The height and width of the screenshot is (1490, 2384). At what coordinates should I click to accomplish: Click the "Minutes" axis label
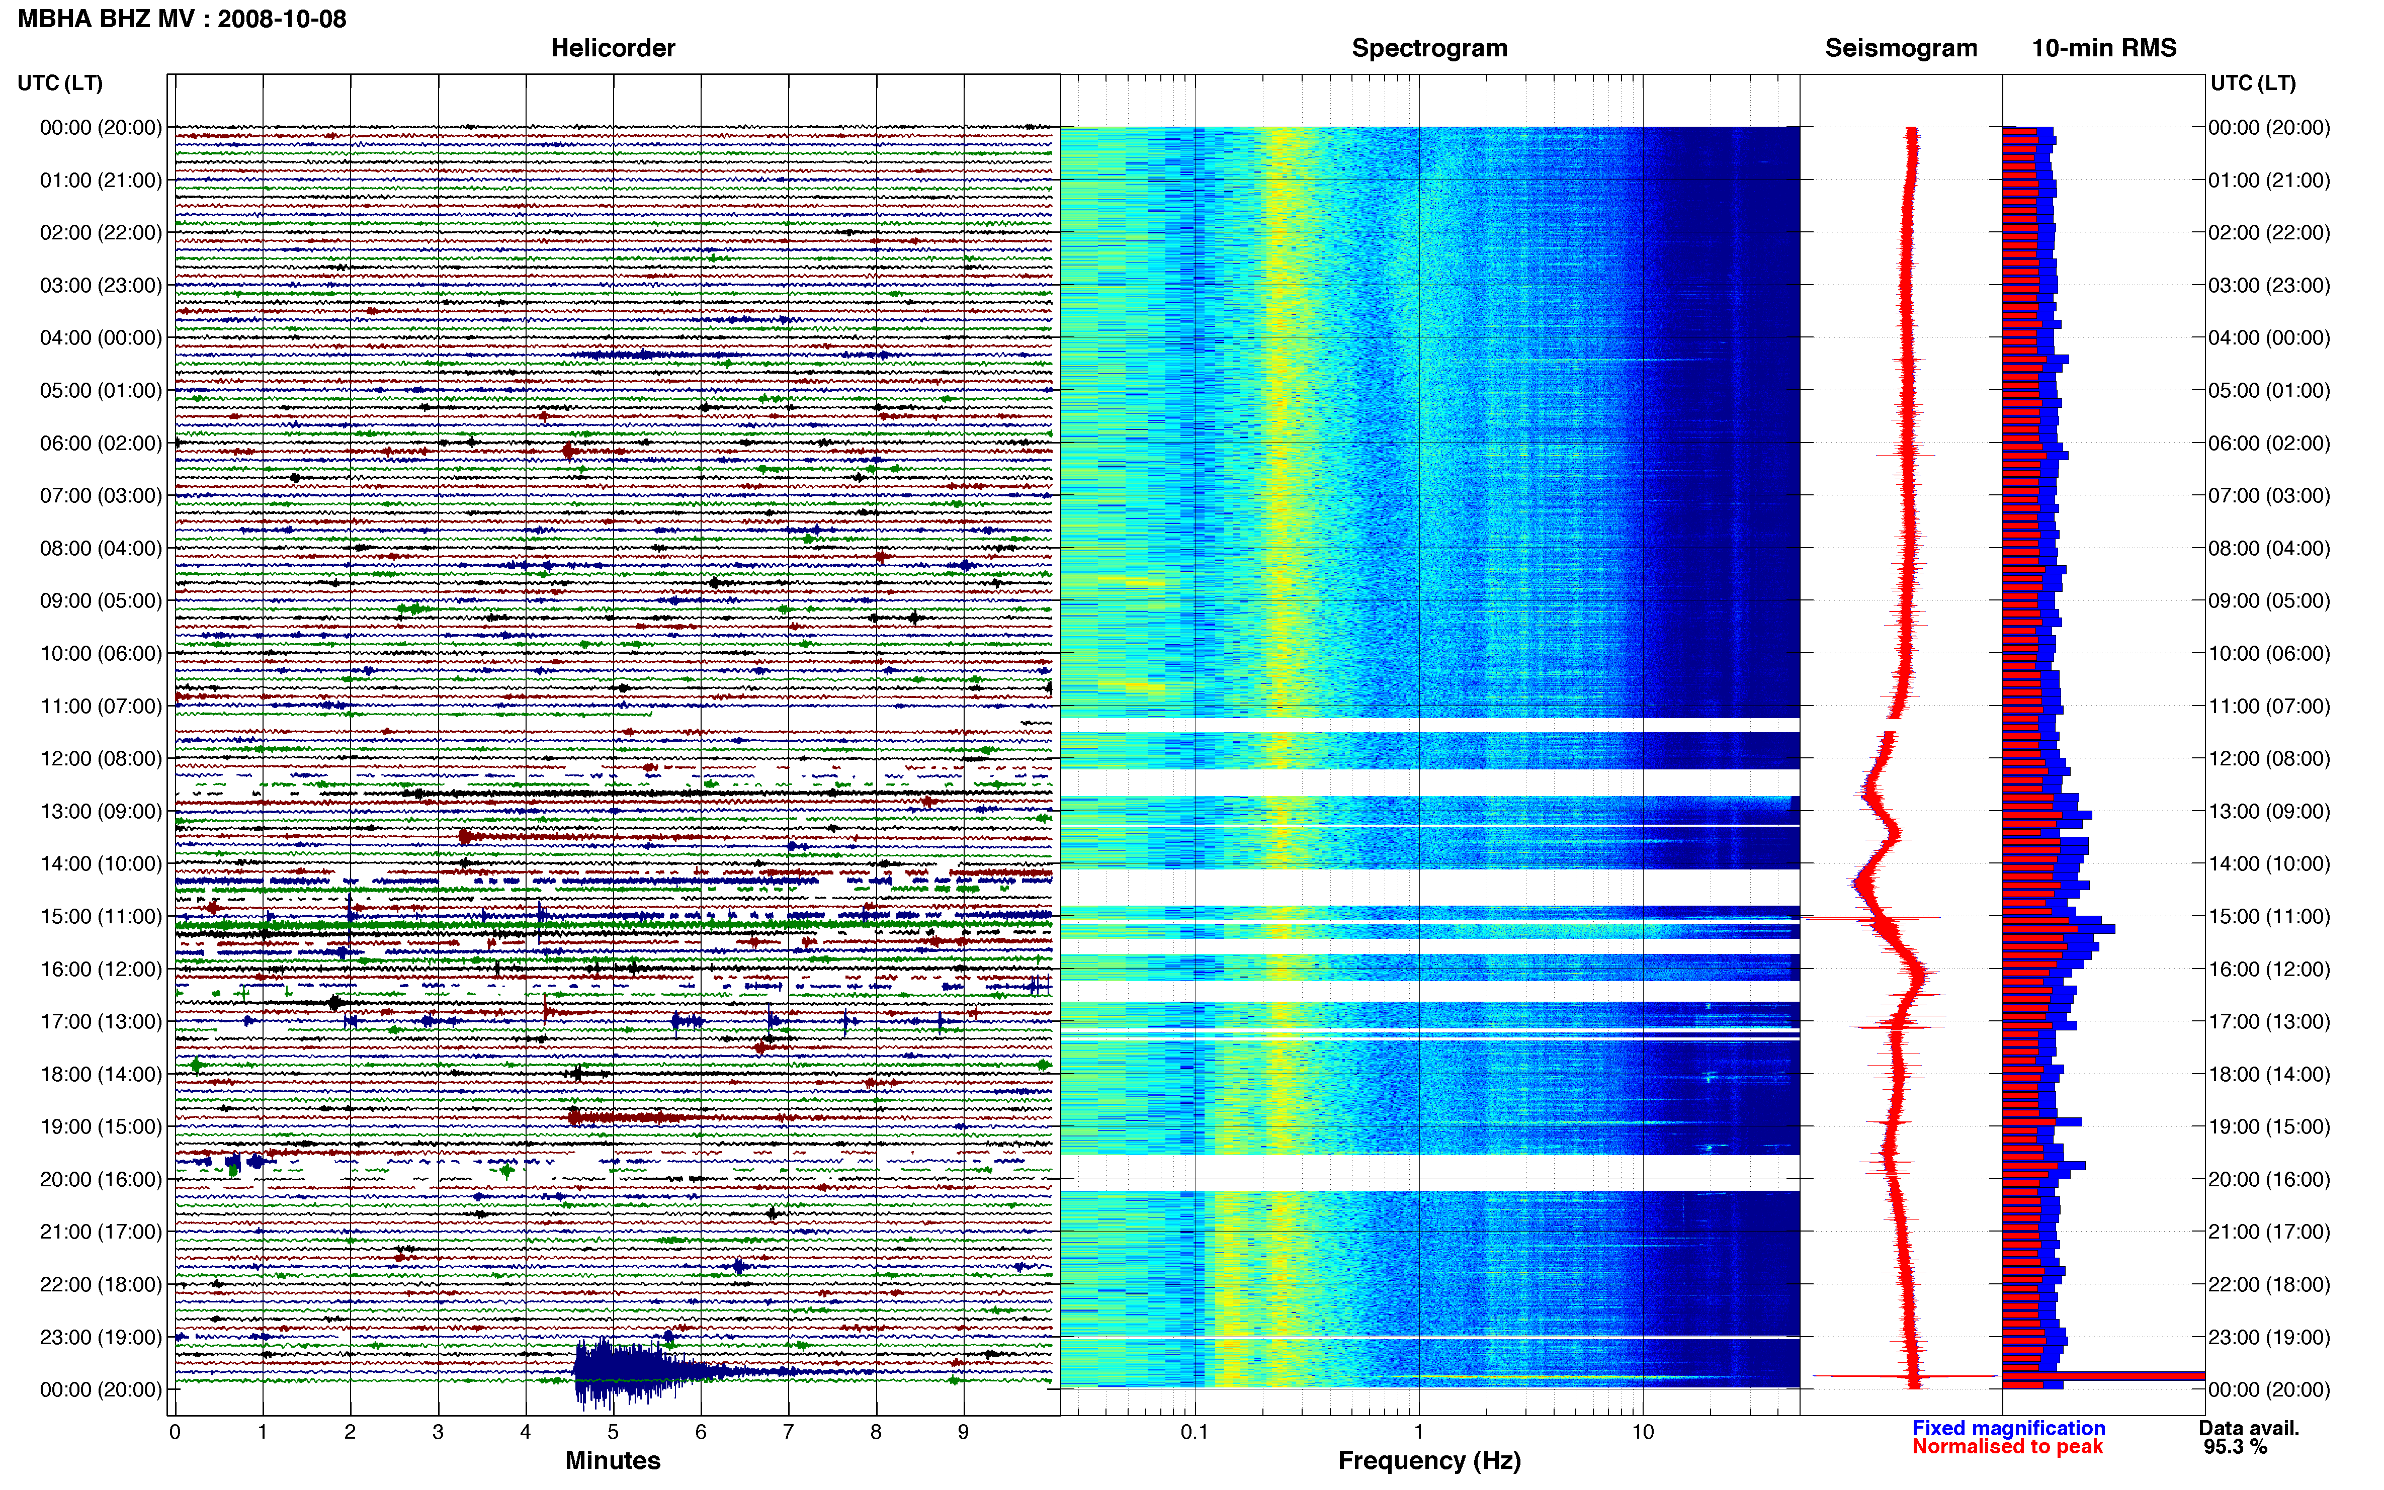coord(613,1460)
